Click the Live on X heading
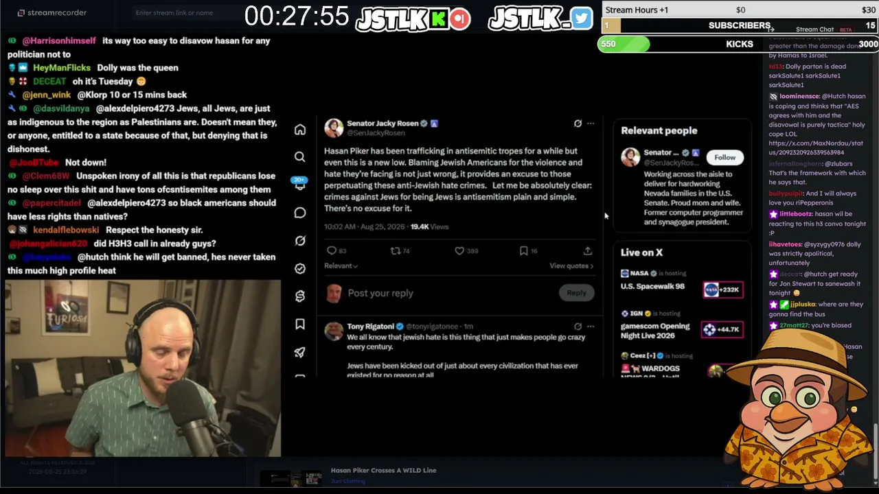 [x=642, y=252]
